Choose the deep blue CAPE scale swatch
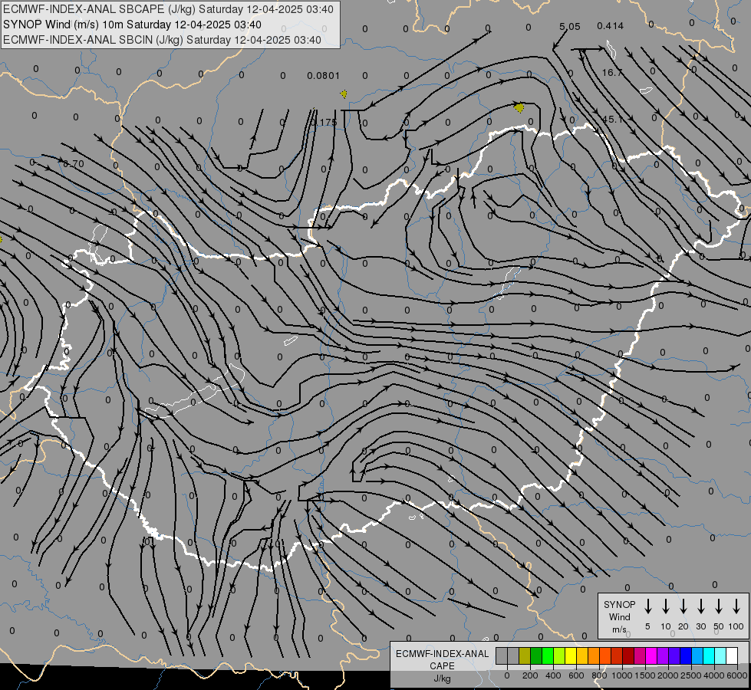Screen dimensions: 751x690 (x=686, y=655)
